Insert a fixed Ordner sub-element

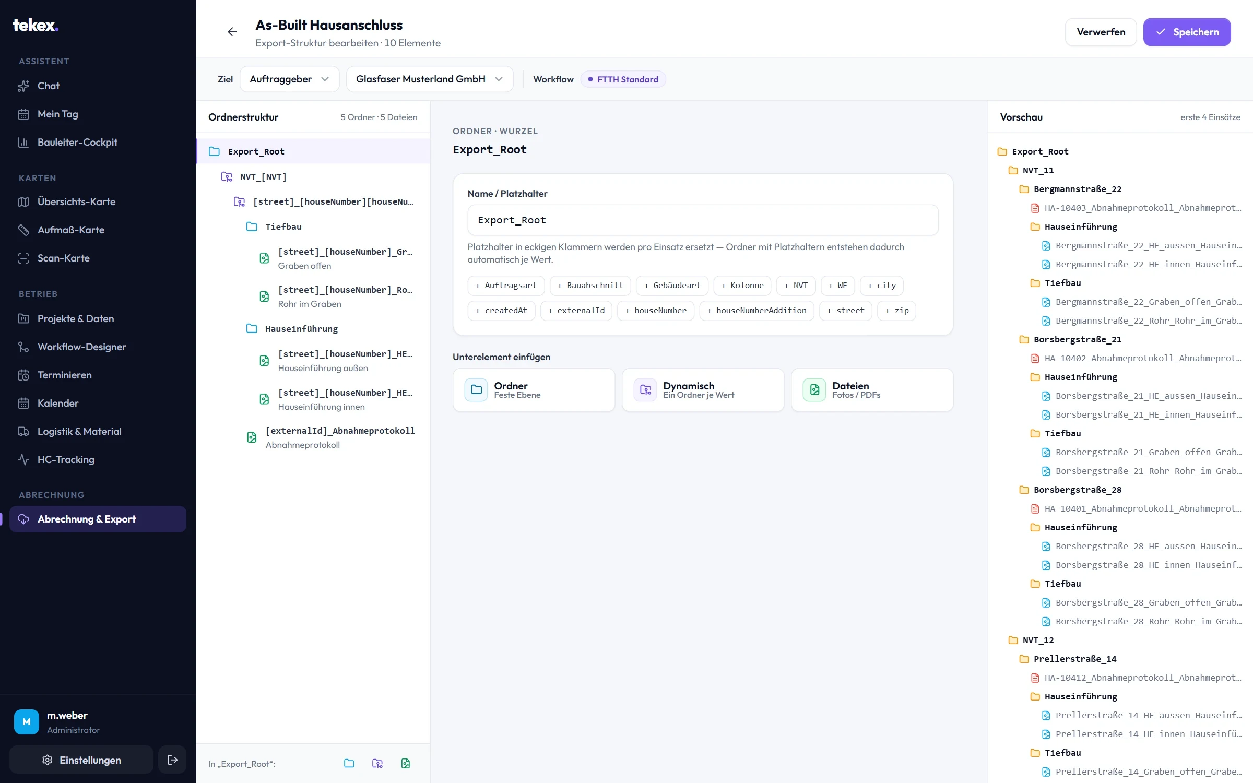534,390
